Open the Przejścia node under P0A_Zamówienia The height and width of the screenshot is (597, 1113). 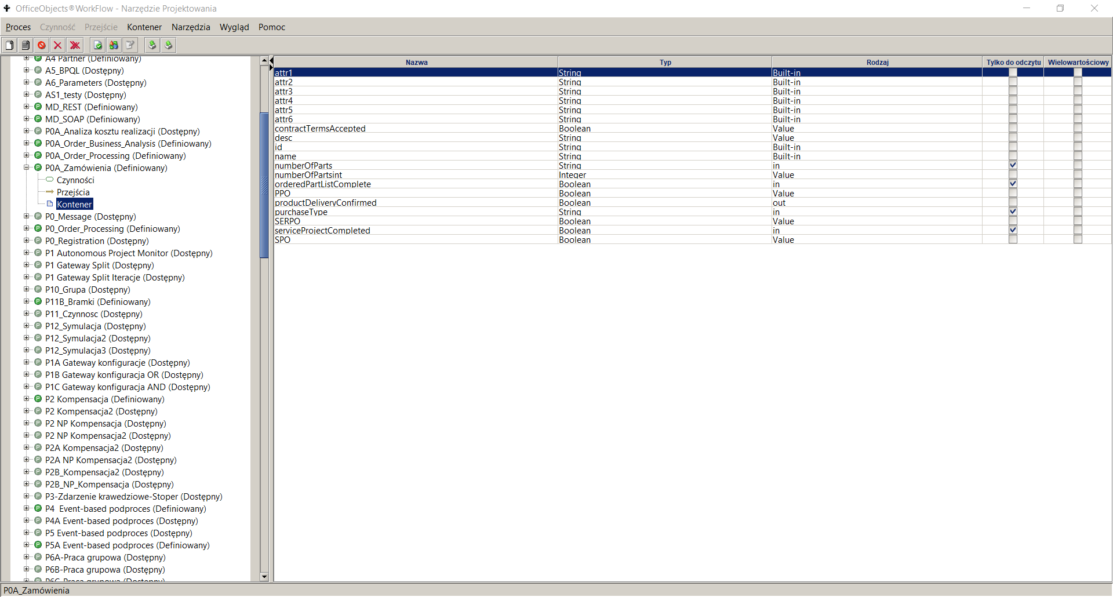tap(74, 192)
